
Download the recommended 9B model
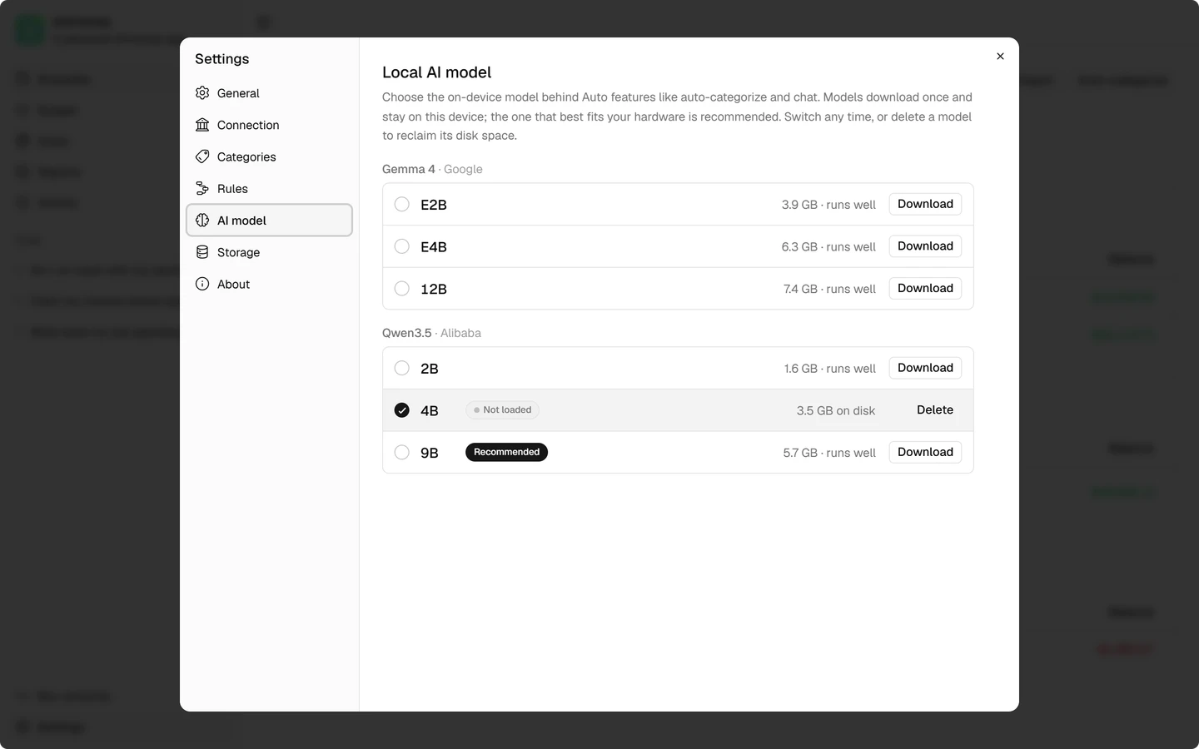point(925,452)
